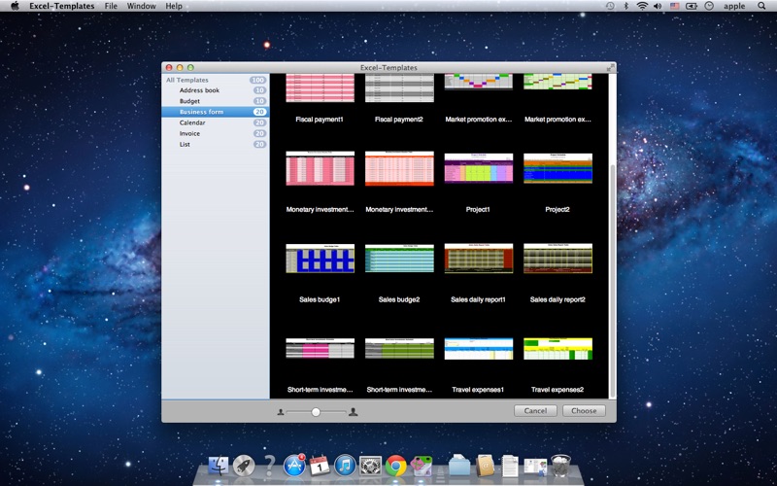This screenshot has width=777, height=486.
Task: Open Calendar icon in the dock
Action: pos(320,466)
